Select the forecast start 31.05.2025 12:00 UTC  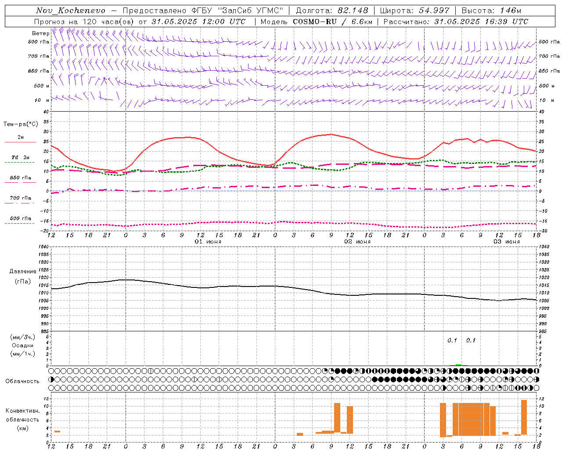pyautogui.click(x=198, y=22)
